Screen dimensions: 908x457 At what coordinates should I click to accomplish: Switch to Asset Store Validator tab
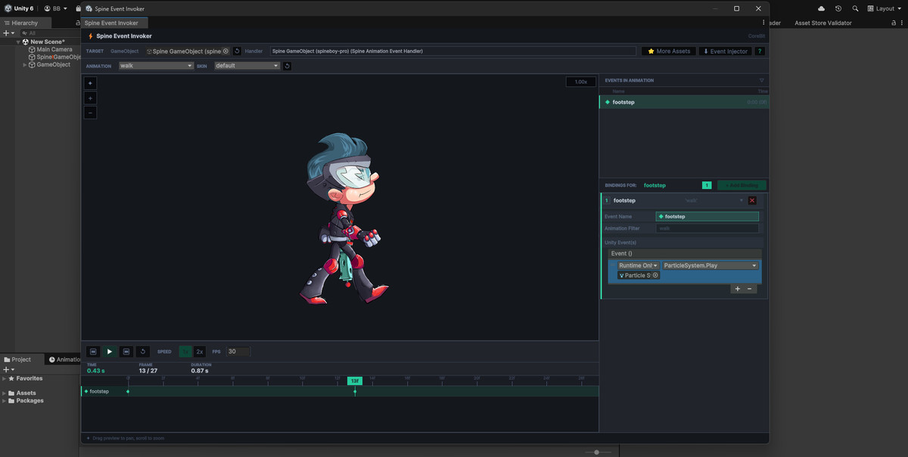tap(822, 23)
